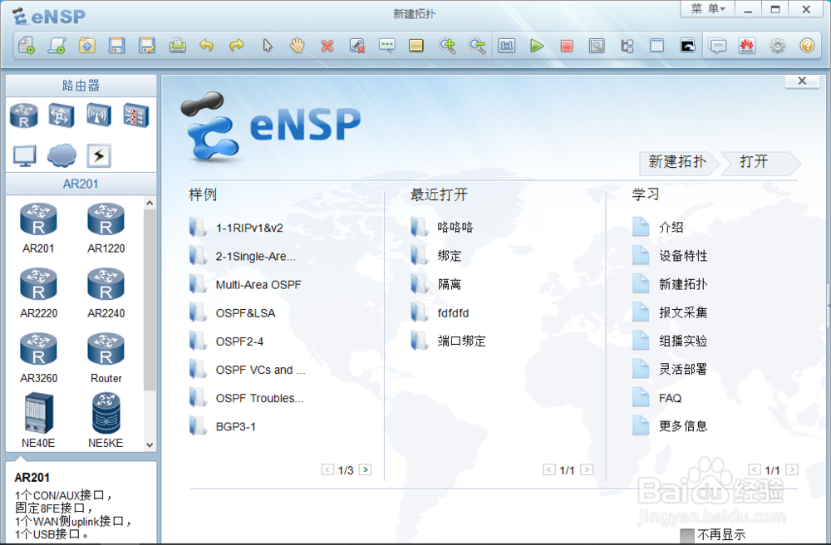Pick the NE40E device

coord(38,420)
